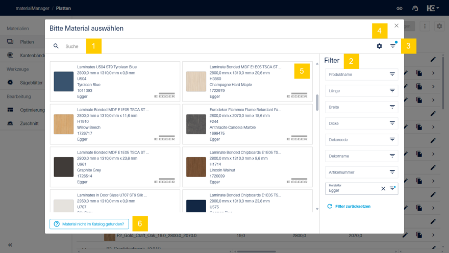
Task: Click the 2800,0 value in the Gold Craft Oak row
Action: click(x=299, y=236)
